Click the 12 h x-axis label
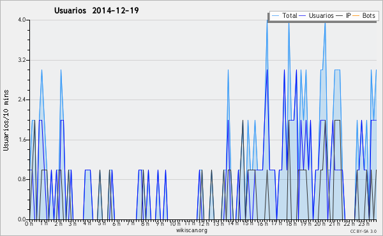 pyautogui.click(x=204, y=223)
